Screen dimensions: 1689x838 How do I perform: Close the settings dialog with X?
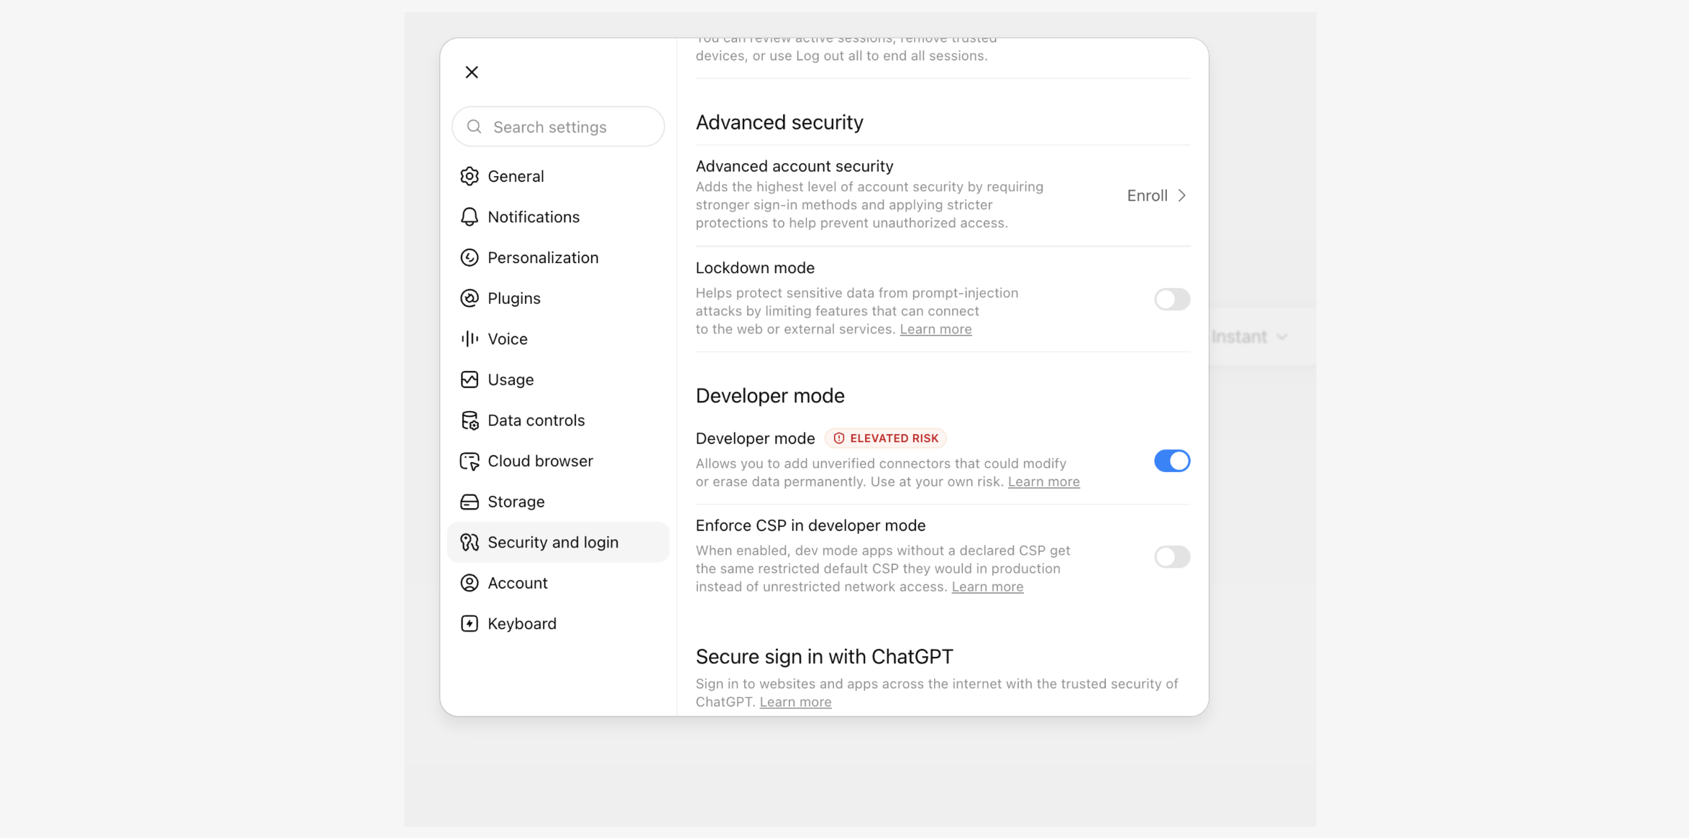click(472, 72)
